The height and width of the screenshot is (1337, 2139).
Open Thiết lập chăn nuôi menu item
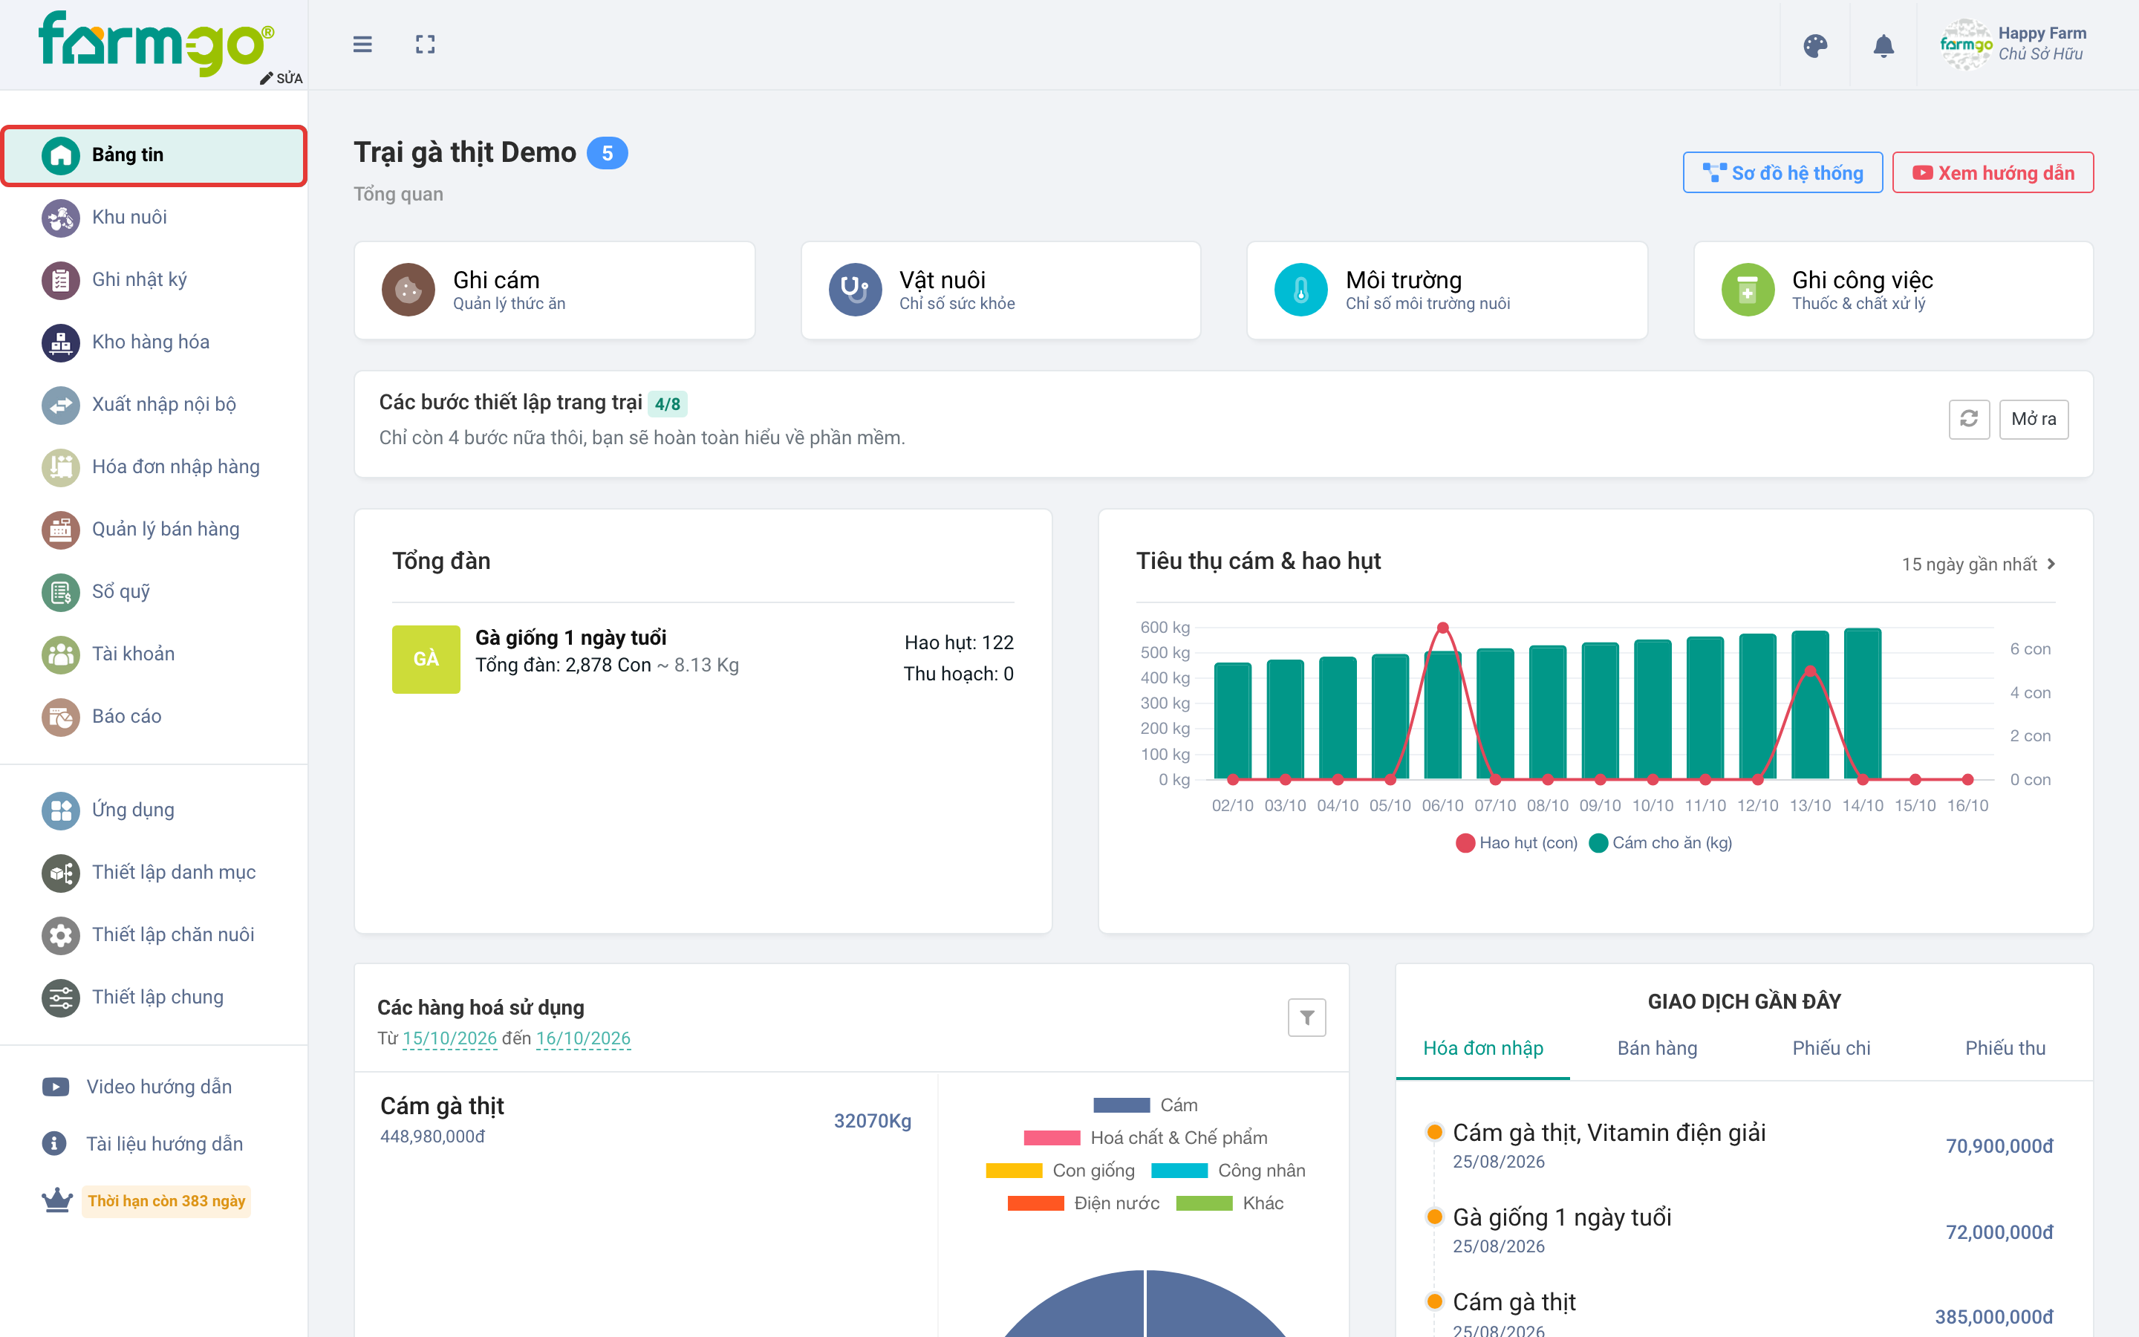[x=154, y=934]
